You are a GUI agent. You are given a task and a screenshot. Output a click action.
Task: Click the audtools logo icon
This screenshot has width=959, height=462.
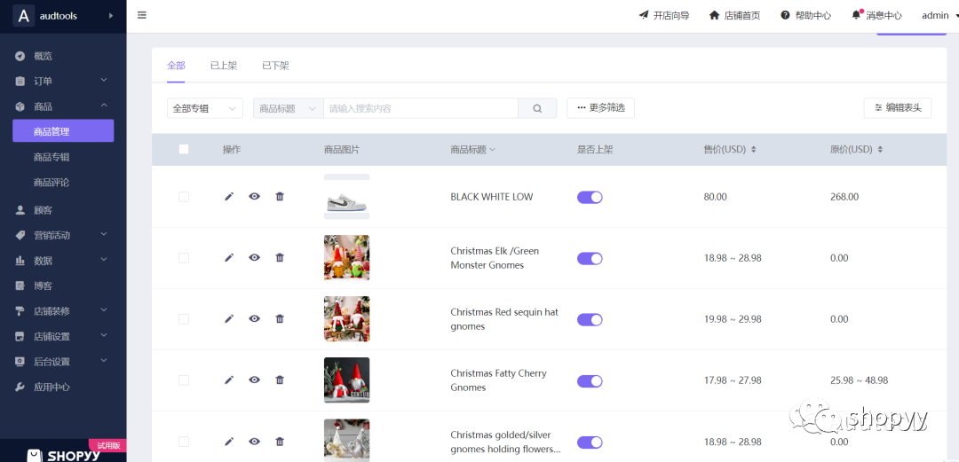(23, 16)
